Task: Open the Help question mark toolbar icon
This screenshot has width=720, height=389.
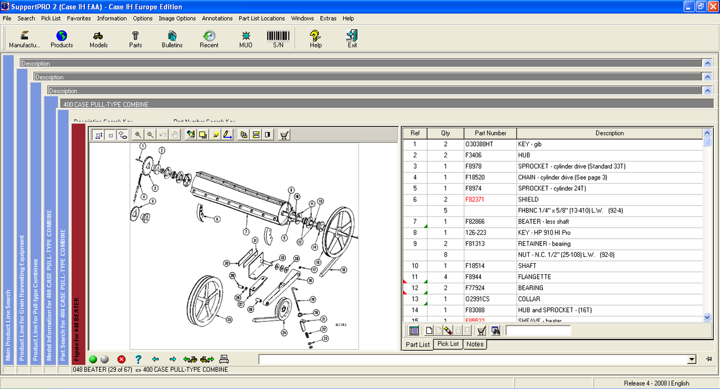Action: point(316,39)
